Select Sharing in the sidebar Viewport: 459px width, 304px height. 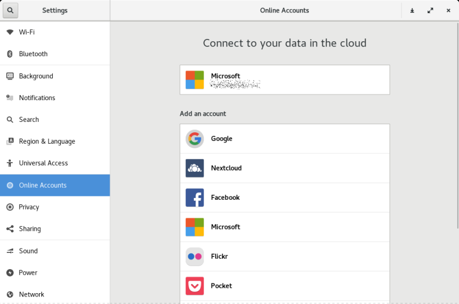point(30,229)
